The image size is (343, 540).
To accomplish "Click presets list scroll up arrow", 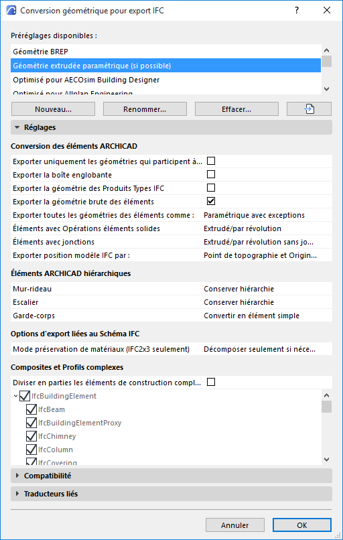I will 327,50.
